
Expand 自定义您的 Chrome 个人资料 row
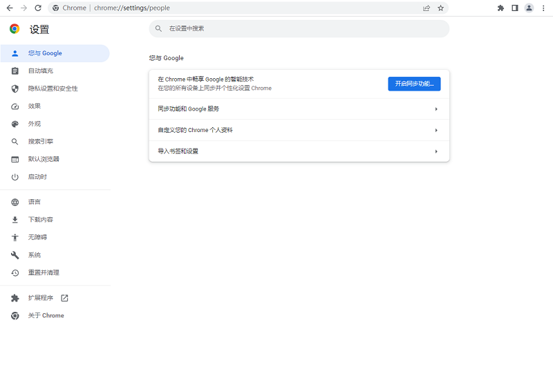pyautogui.click(x=299, y=130)
